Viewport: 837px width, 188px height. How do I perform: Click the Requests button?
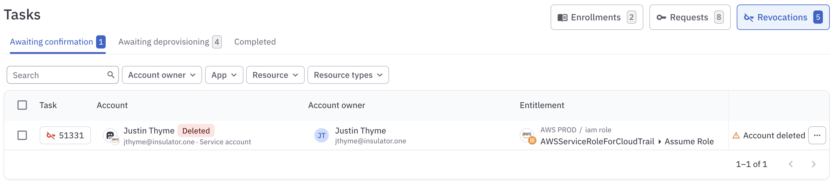[x=690, y=17]
